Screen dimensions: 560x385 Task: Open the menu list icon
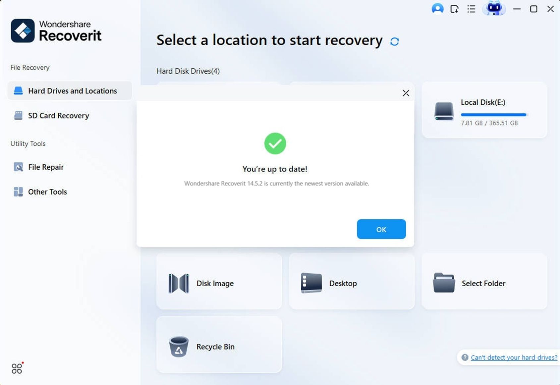click(x=471, y=9)
